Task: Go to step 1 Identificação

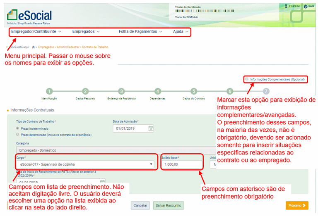Action: pyautogui.click(x=49, y=91)
